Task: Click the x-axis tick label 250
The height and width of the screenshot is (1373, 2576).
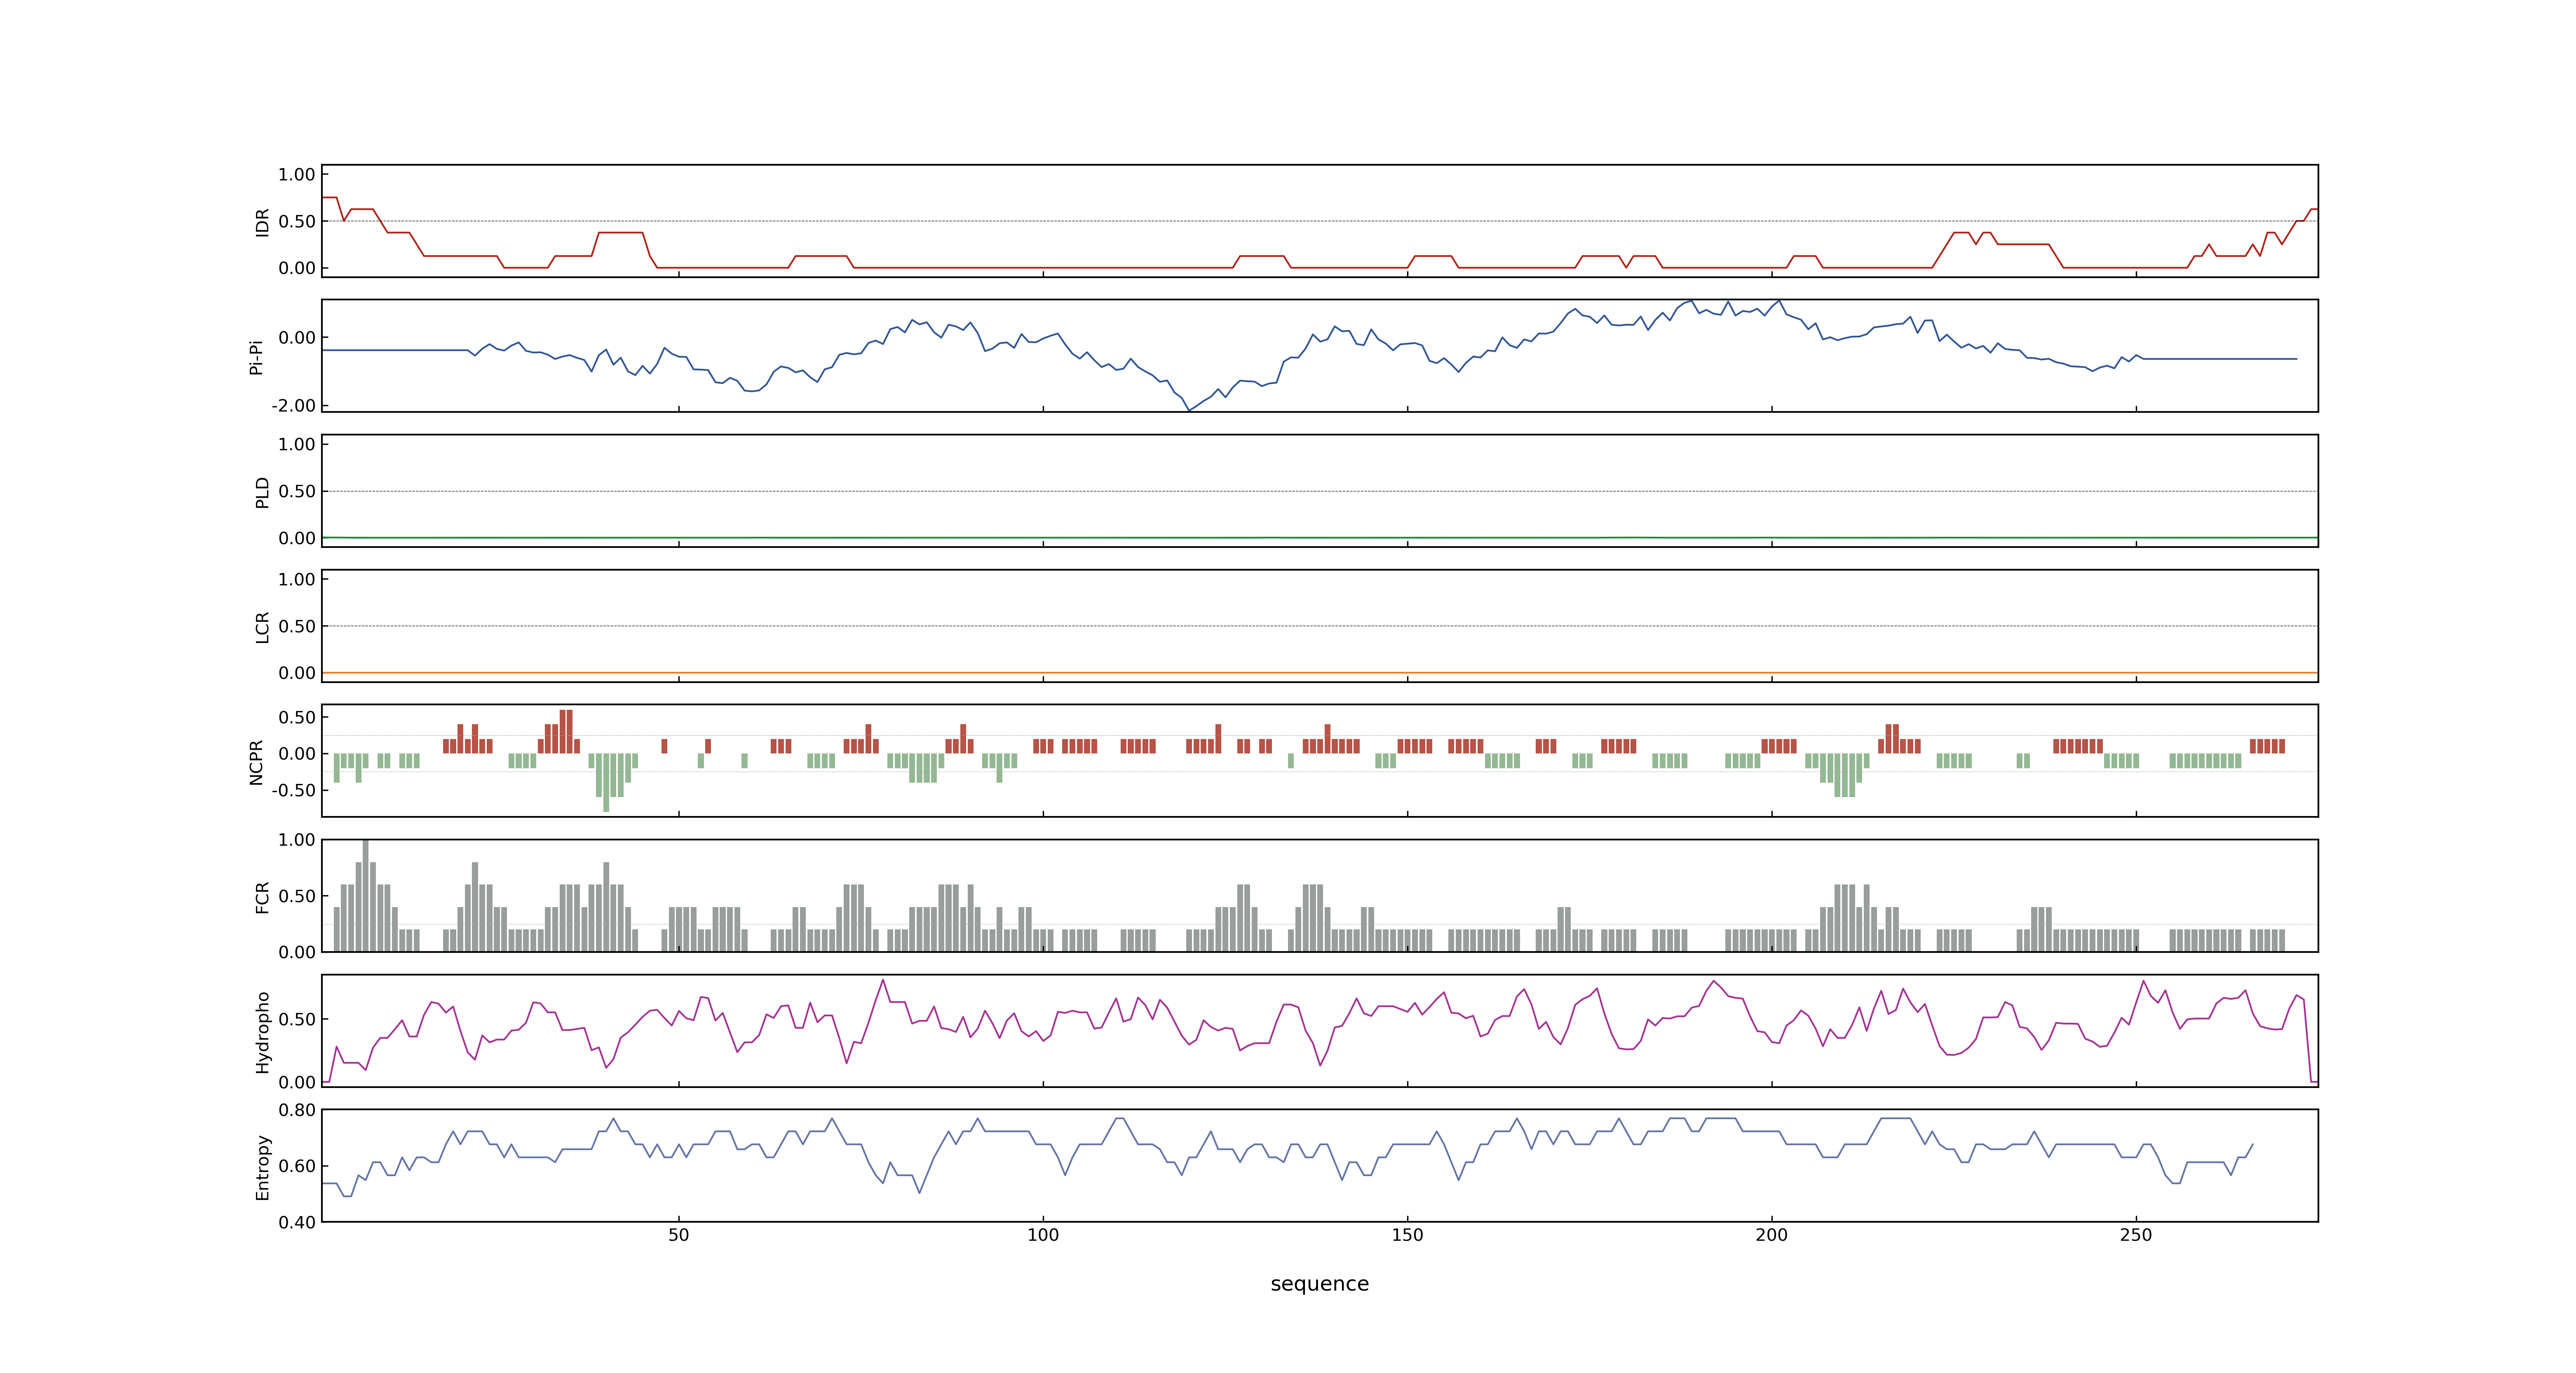Action: click(x=2136, y=1235)
